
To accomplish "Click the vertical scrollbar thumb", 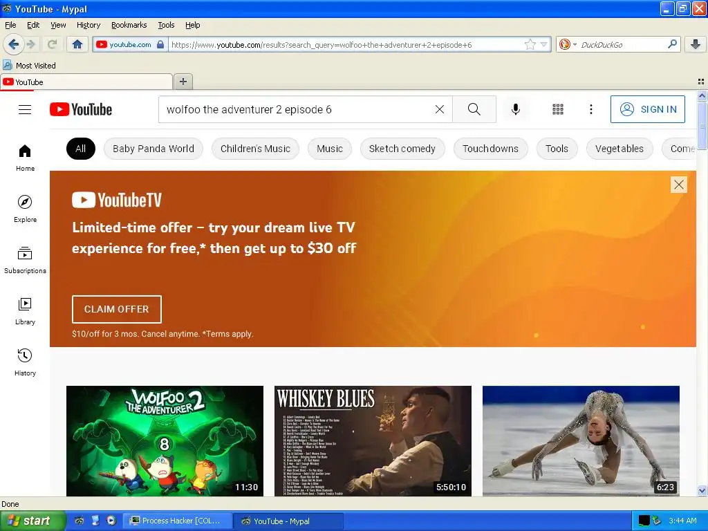I will tap(702, 124).
